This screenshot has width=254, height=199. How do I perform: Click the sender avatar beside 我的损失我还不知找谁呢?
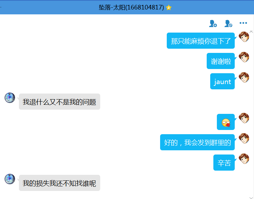tap(10, 179)
